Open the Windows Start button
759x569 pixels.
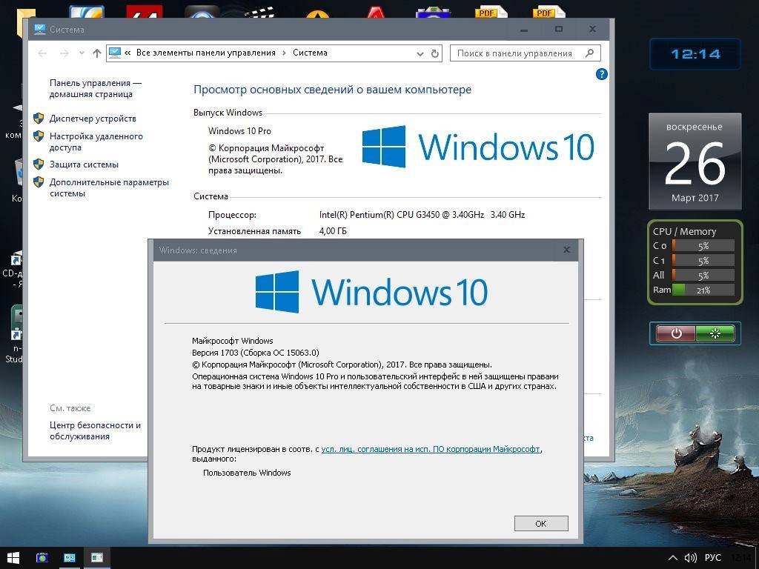coord(13,558)
